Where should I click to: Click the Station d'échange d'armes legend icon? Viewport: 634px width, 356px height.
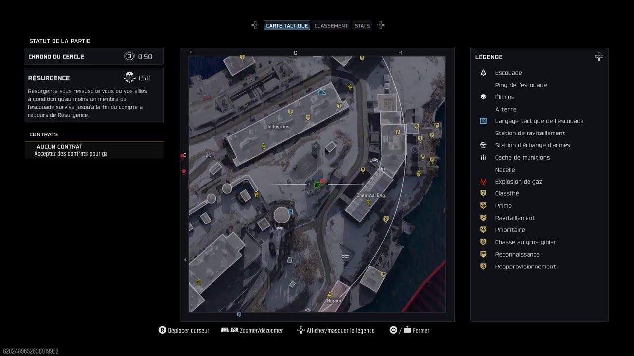483,145
